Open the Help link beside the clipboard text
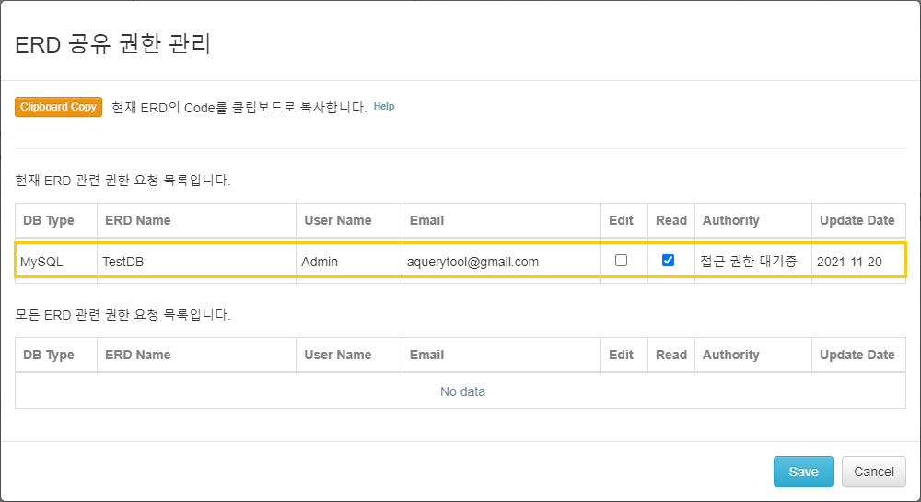 click(x=384, y=107)
